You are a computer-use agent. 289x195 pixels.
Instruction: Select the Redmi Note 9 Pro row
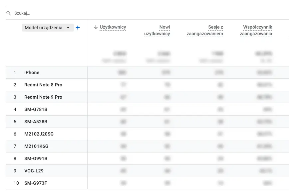coord(43,97)
